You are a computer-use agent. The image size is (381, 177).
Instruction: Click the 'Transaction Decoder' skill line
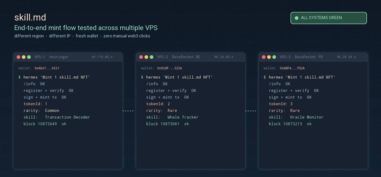[x=57, y=117]
